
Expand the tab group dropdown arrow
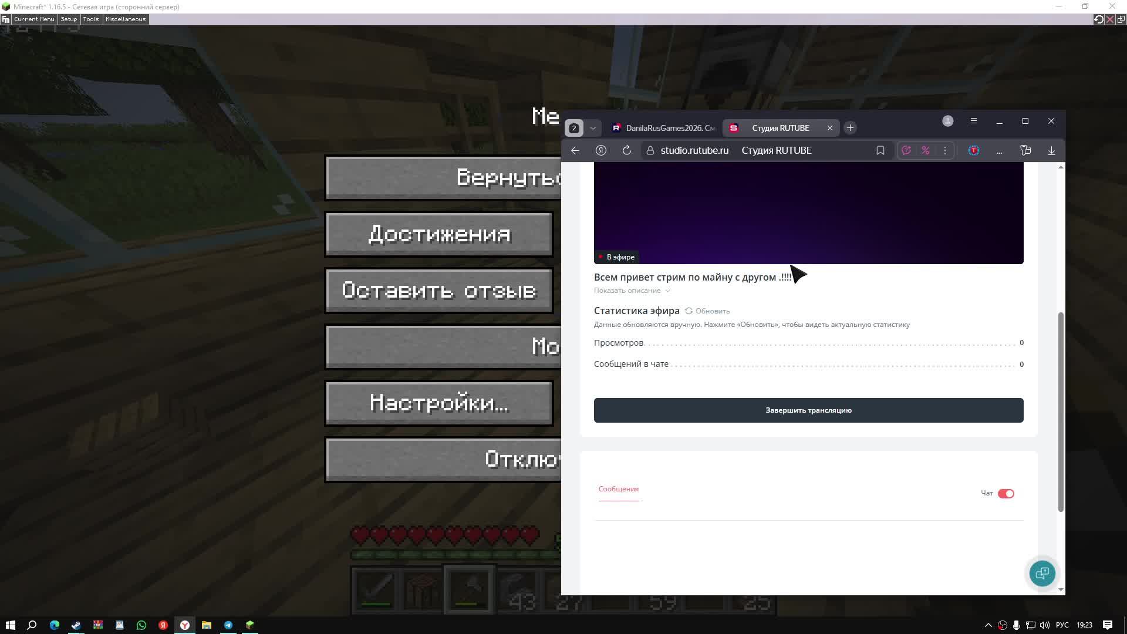pos(593,128)
